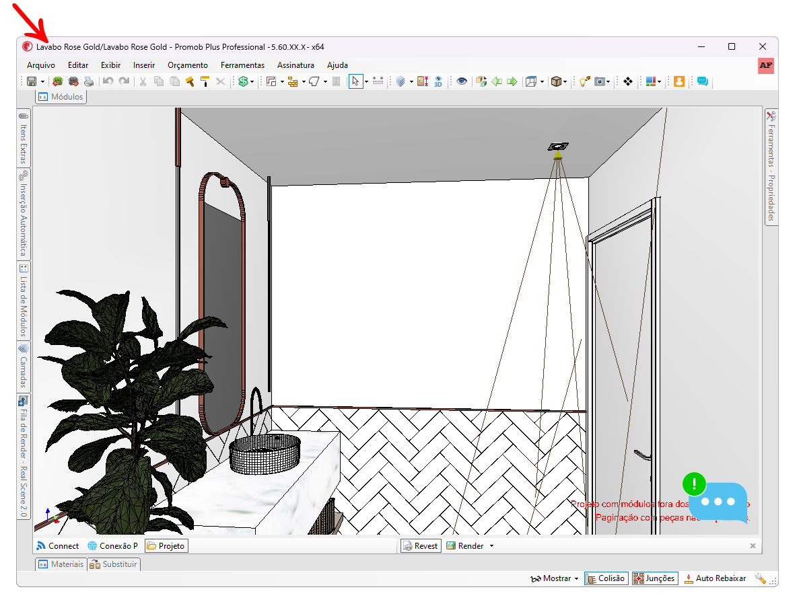The width and height of the screenshot is (805, 610).
Task: Click the Copy icon in toolbar
Action: pos(159,81)
